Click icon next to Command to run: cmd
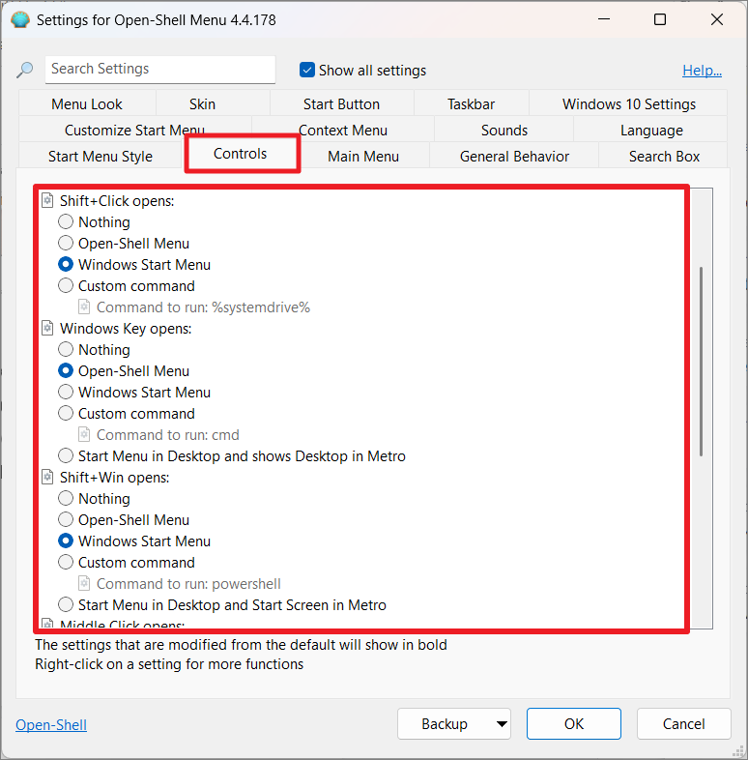Screen dimensions: 748x760 coord(84,435)
